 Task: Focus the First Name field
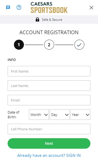[49, 71]
